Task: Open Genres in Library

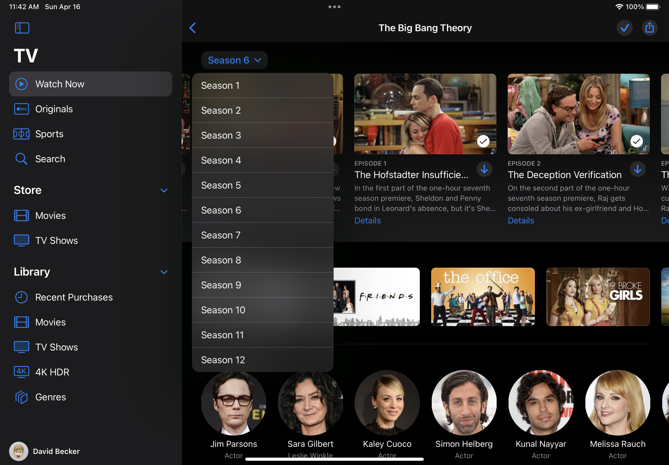Action: click(91, 397)
